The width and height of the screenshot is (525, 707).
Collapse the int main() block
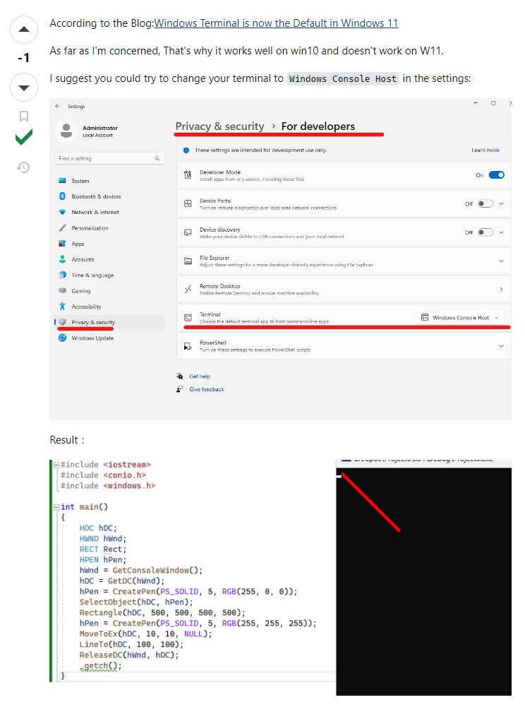[56, 507]
